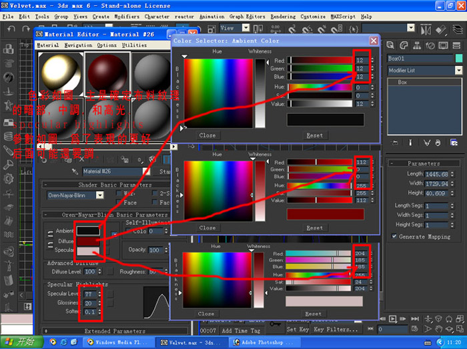Viewport: 467px width, 349px height.
Task: Open the View coordinate system dropdown
Action: [x=246, y=28]
